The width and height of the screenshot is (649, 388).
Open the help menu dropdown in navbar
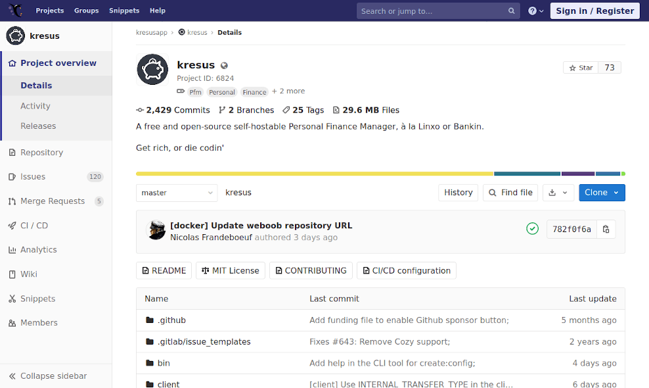(536, 11)
